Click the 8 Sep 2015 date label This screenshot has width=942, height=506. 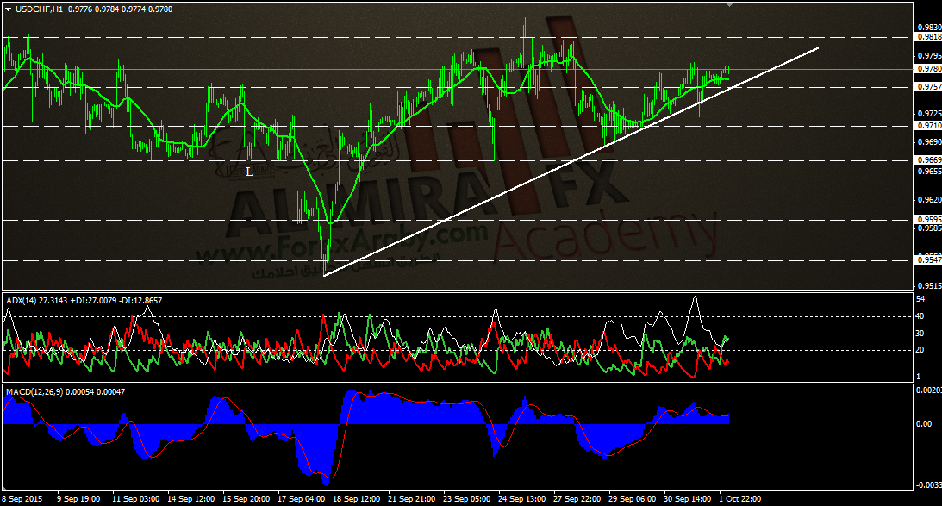(22, 499)
